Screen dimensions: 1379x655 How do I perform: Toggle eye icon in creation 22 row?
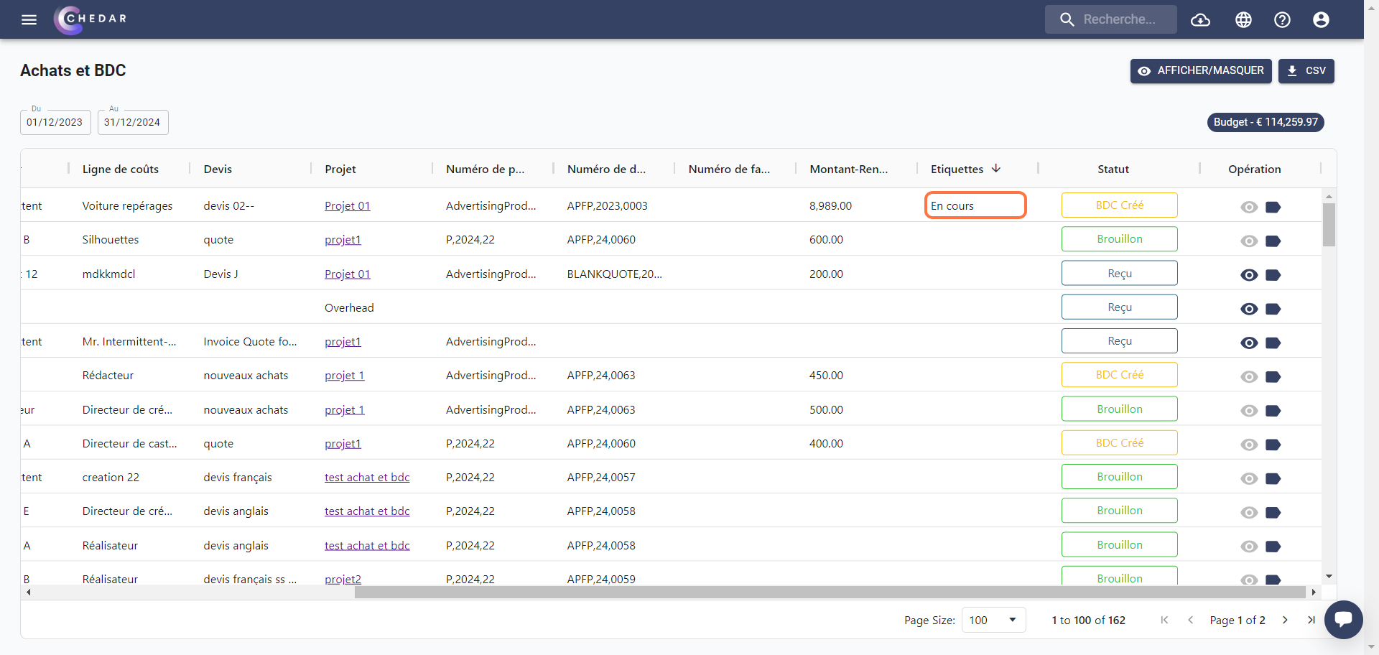(x=1249, y=478)
